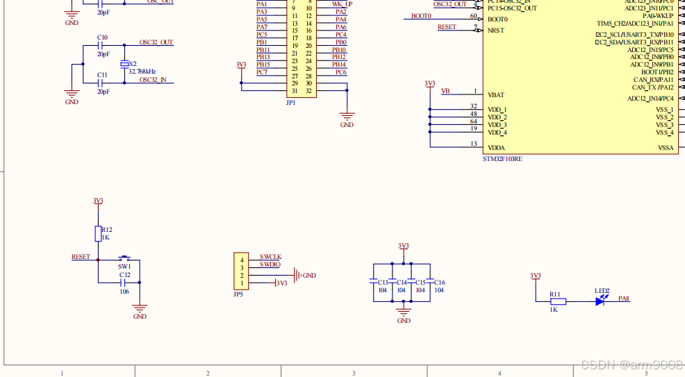Click the VDDA pin name on the MCU

[x=496, y=148]
